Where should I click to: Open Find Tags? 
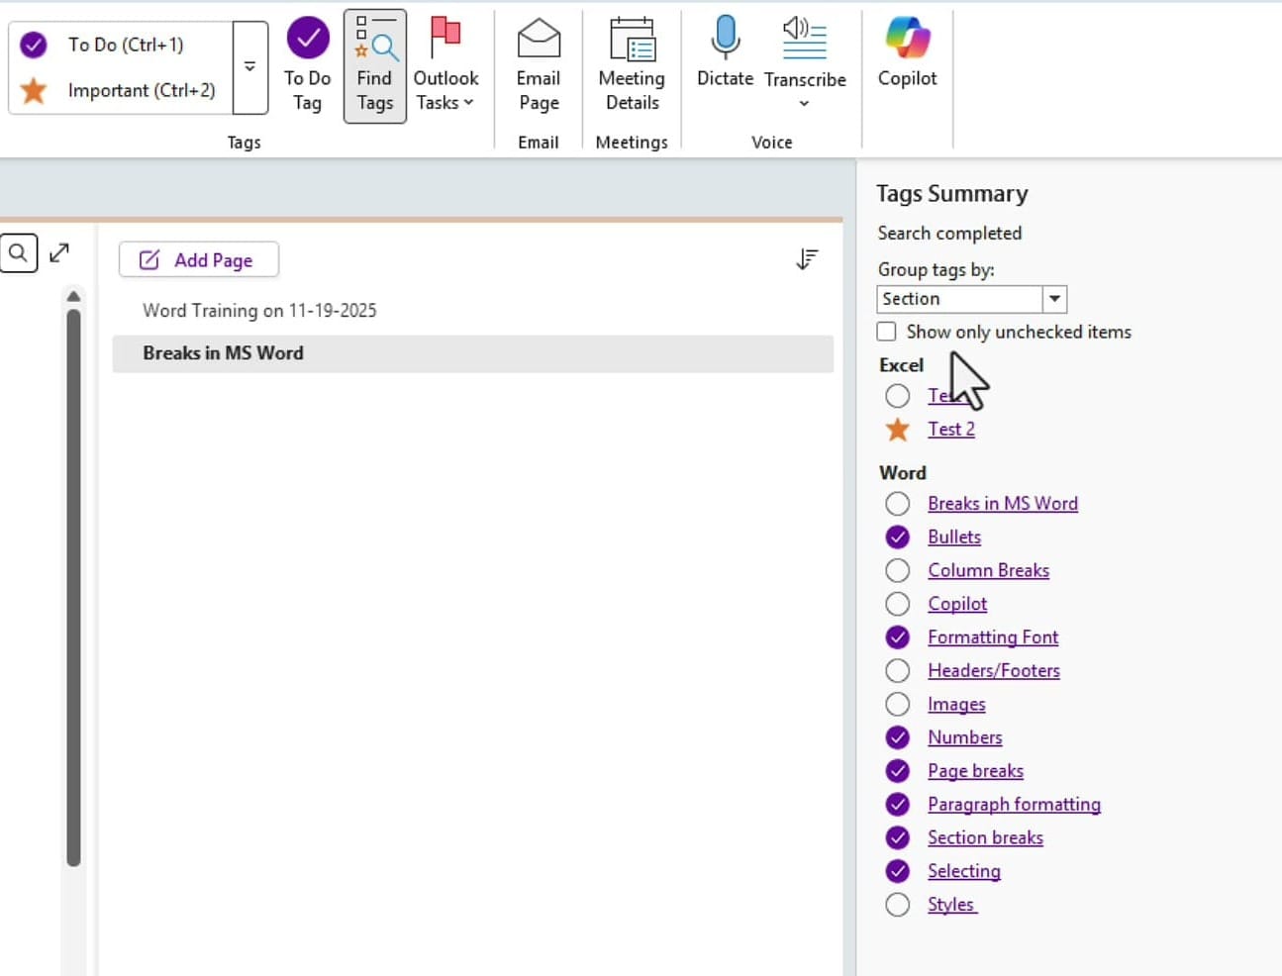pyautogui.click(x=374, y=64)
